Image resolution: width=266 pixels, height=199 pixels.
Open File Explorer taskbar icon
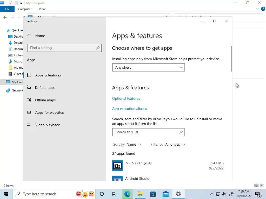click(140, 194)
